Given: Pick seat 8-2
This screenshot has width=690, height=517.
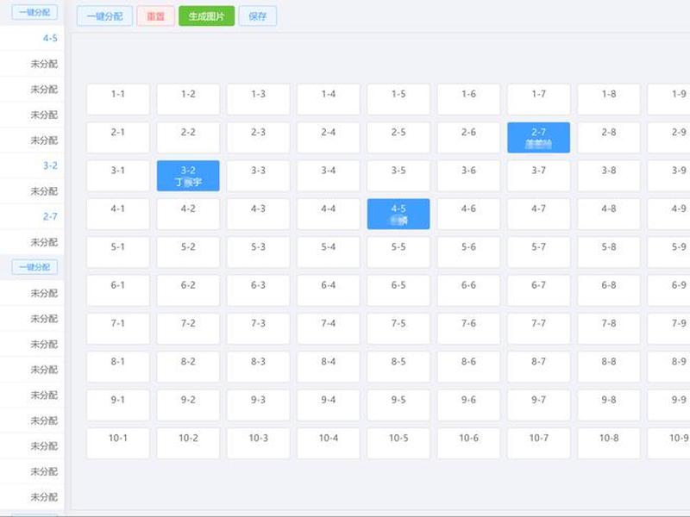Looking at the screenshot, I should point(188,367).
